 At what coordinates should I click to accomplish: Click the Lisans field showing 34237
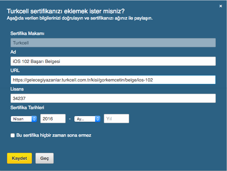tap(113, 98)
